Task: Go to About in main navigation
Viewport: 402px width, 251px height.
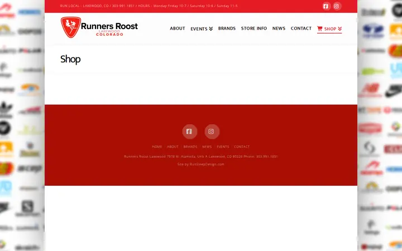Action: pos(178,28)
